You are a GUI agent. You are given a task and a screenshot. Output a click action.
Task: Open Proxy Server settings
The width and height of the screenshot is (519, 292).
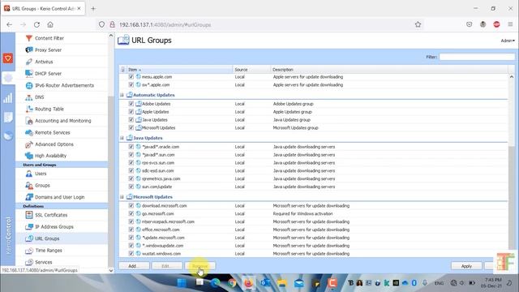(48, 50)
